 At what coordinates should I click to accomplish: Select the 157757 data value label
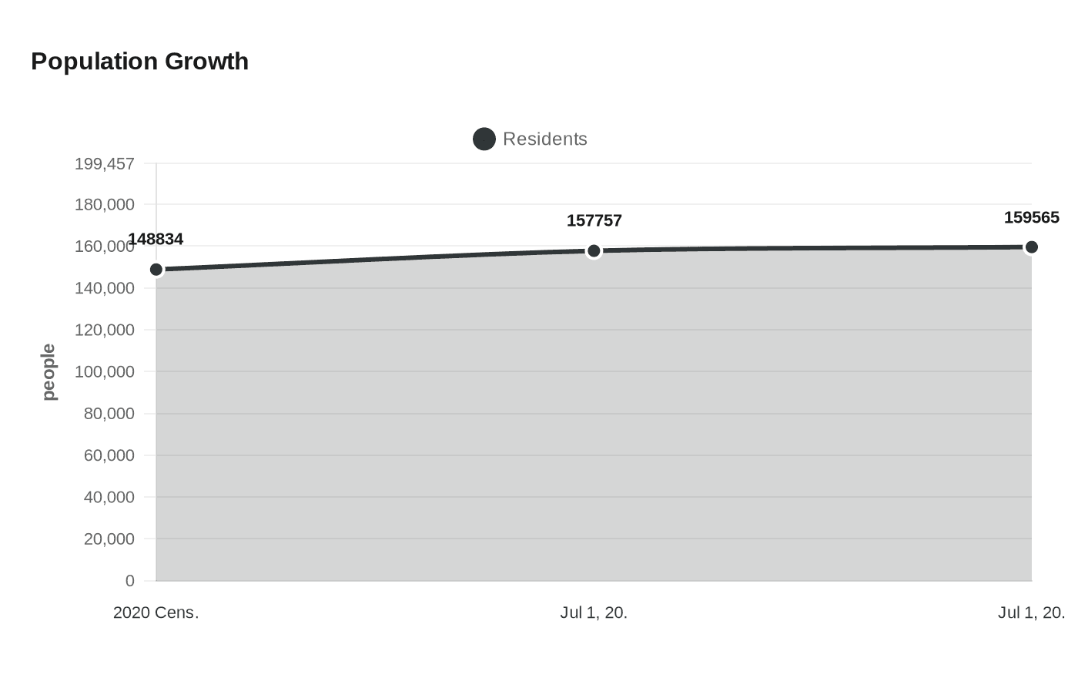[594, 221]
